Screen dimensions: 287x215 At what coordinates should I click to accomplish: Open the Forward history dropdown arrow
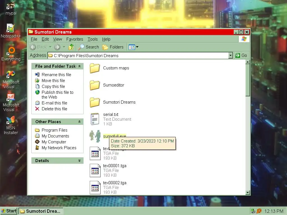pos(64,47)
